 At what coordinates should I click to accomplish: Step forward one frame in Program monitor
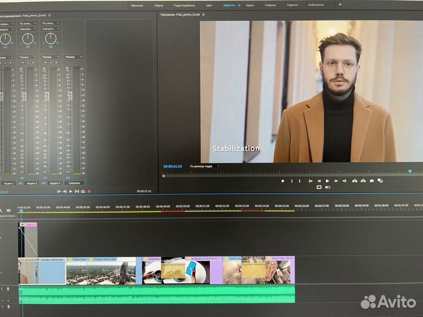pos(335,181)
